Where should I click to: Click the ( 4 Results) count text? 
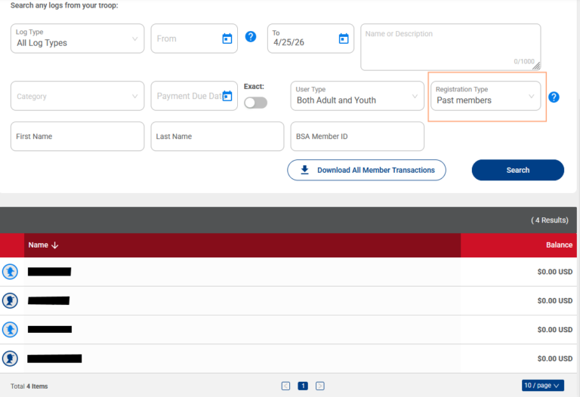[x=550, y=220]
